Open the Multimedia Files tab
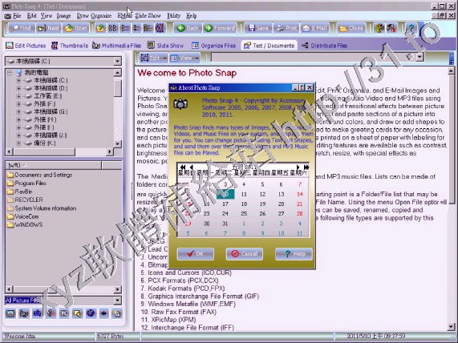 [117, 46]
